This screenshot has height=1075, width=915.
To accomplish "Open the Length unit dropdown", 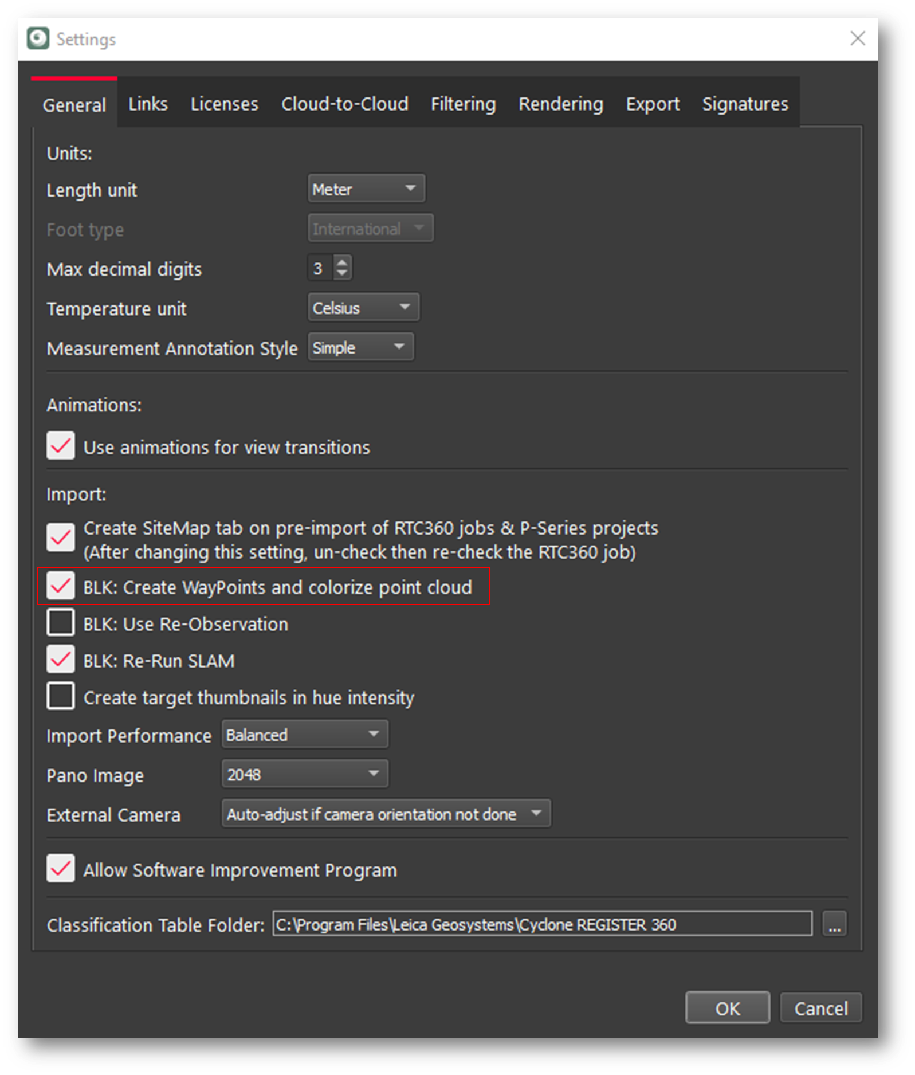I will point(366,189).
